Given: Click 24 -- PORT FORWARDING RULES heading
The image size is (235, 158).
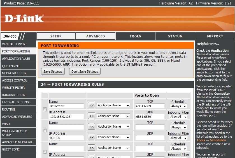Looking at the screenshot, I should pos(72,85).
